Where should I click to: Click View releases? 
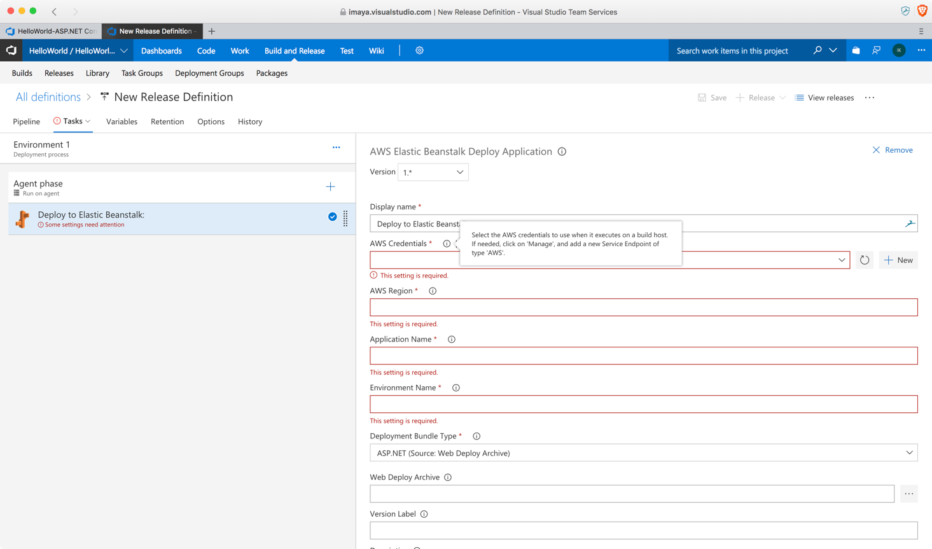(824, 97)
